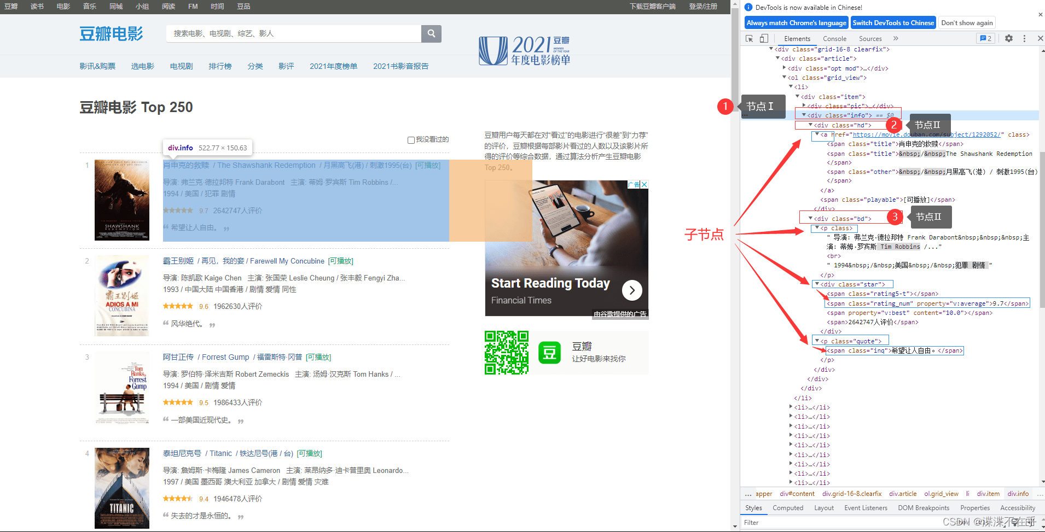This screenshot has width=1045, height=532.
Task: Show more DevTools tabs chevron
Action: click(x=896, y=38)
